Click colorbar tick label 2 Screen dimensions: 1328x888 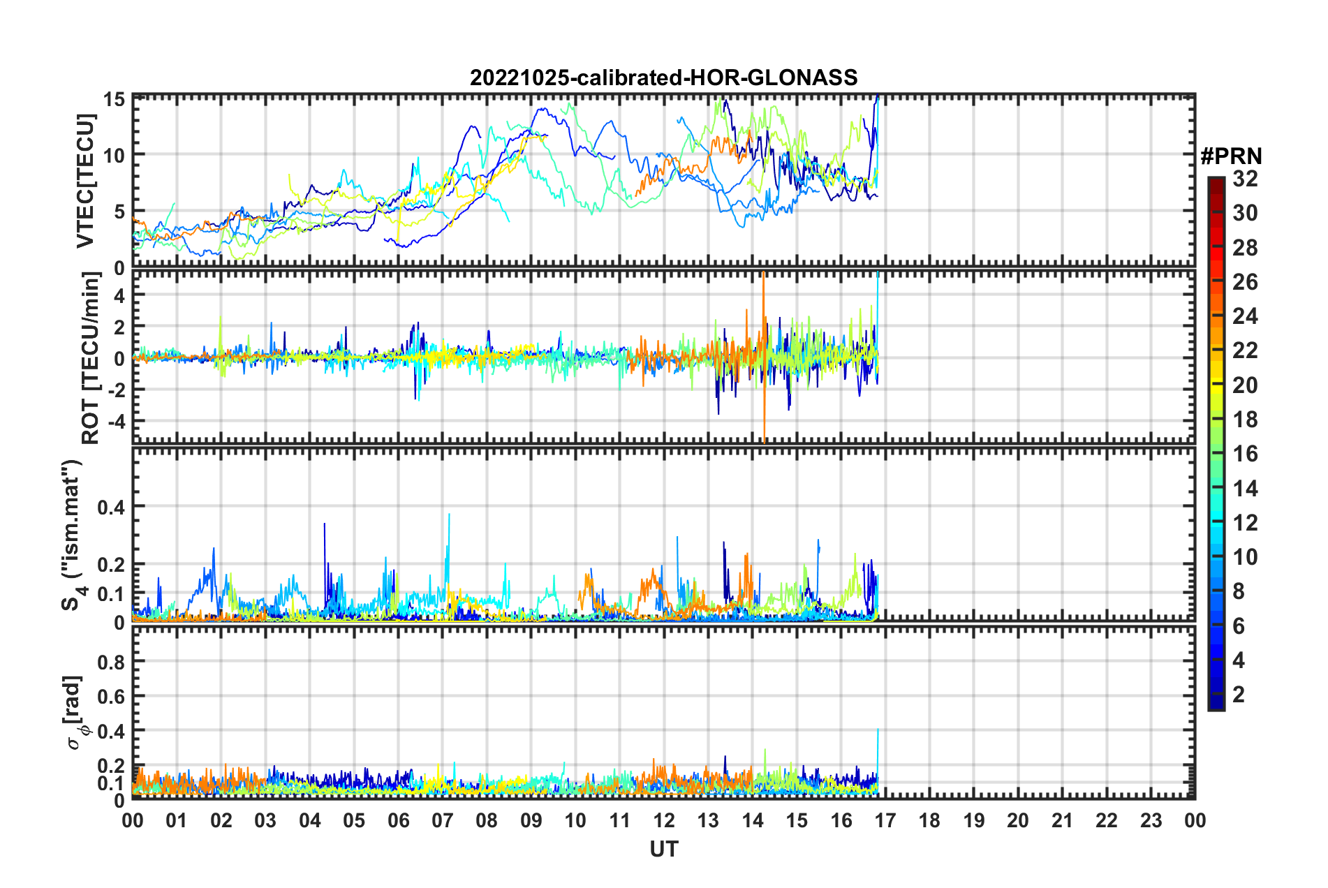pyautogui.click(x=1239, y=694)
